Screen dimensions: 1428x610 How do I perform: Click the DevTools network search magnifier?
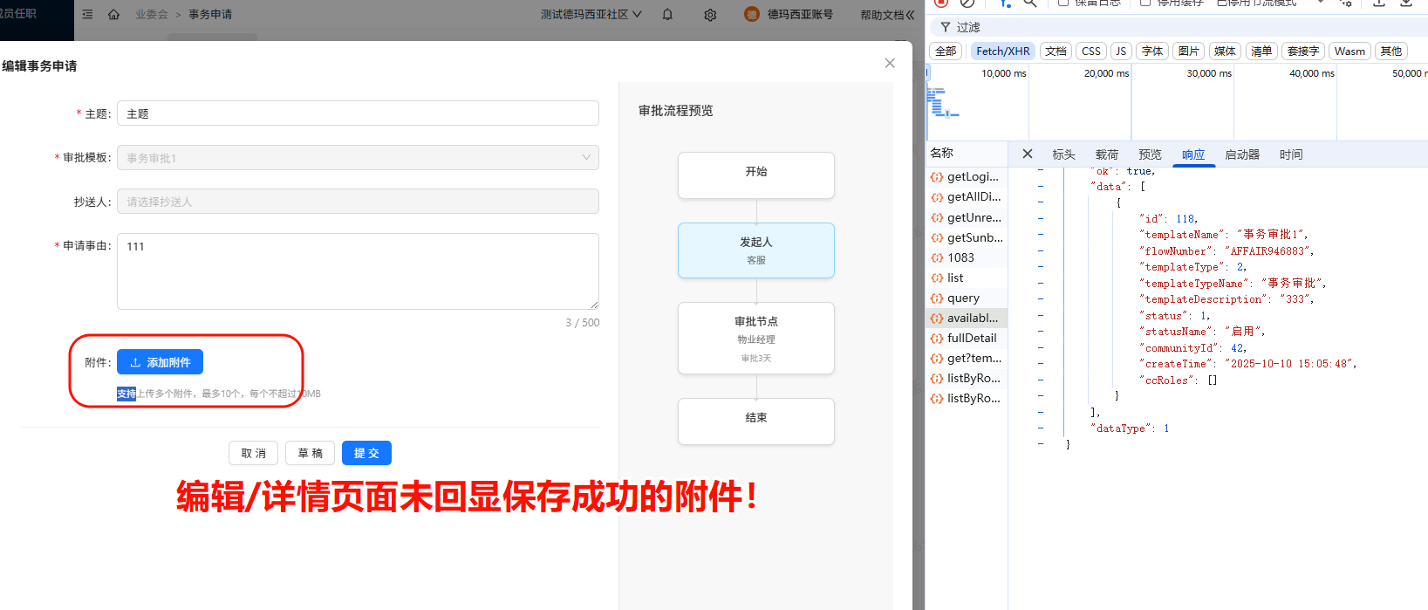tap(1030, 3)
